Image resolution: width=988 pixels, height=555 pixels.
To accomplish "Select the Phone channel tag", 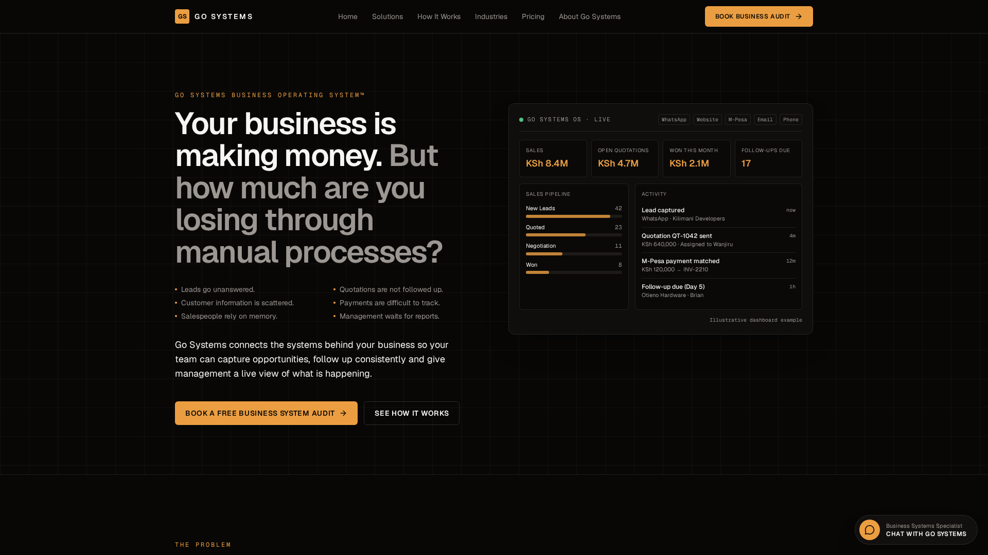I will tap(791, 120).
